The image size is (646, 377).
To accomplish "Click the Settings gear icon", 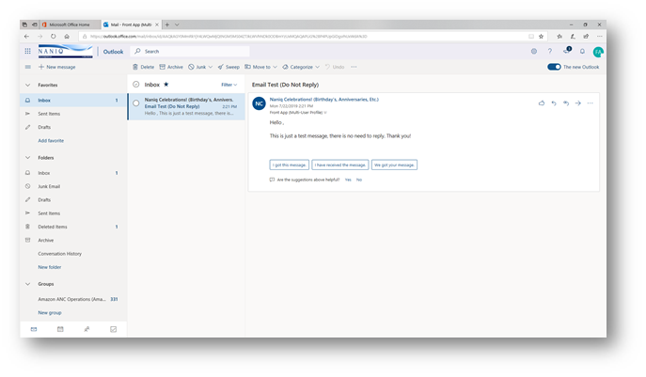I will tap(534, 51).
